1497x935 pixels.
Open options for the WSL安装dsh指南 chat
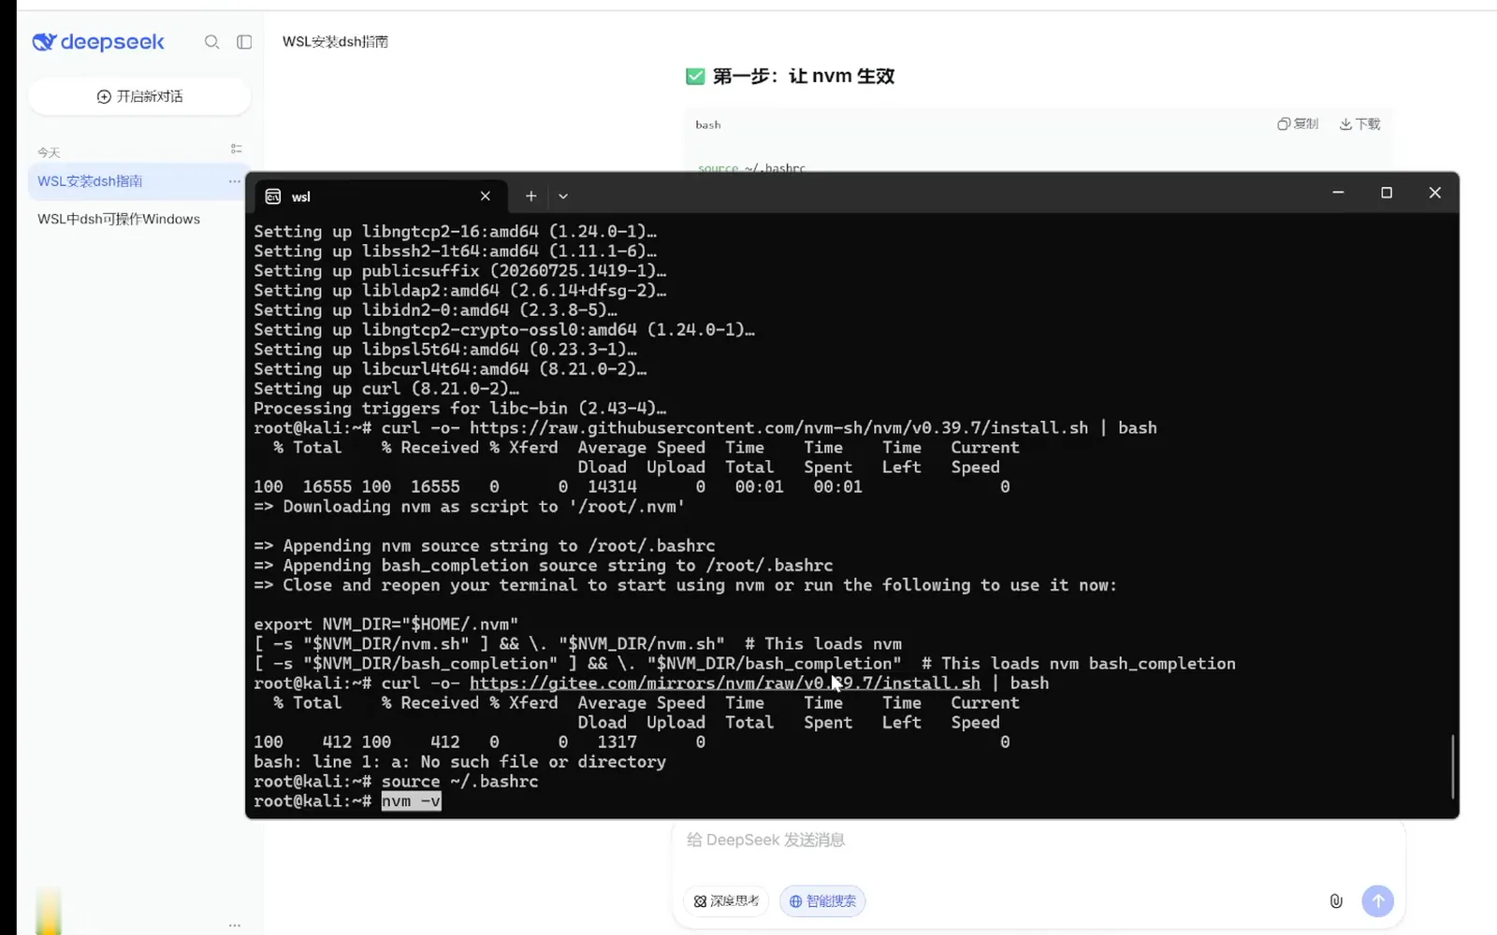(x=234, y=181)
